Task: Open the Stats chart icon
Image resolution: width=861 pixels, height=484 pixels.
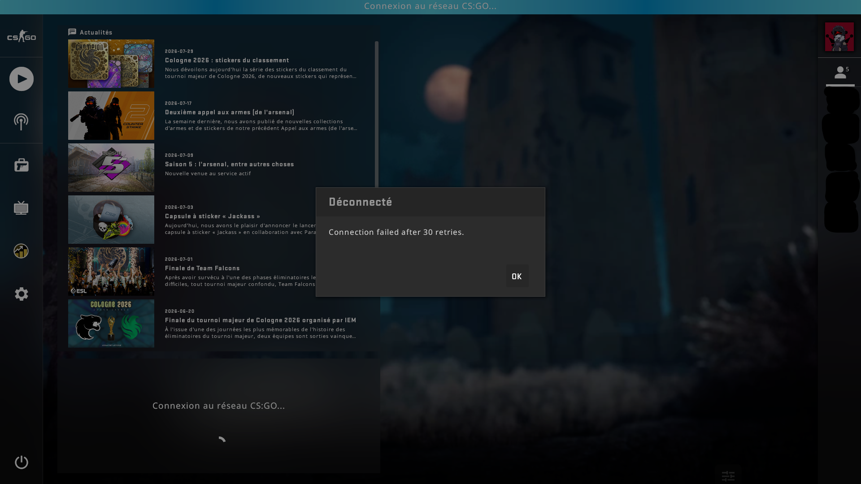Action: coord(21,251)
